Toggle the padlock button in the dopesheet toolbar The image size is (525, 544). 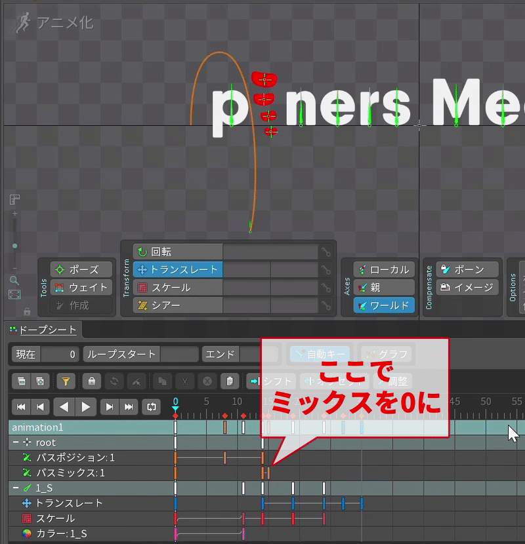[x=92, y=381]
